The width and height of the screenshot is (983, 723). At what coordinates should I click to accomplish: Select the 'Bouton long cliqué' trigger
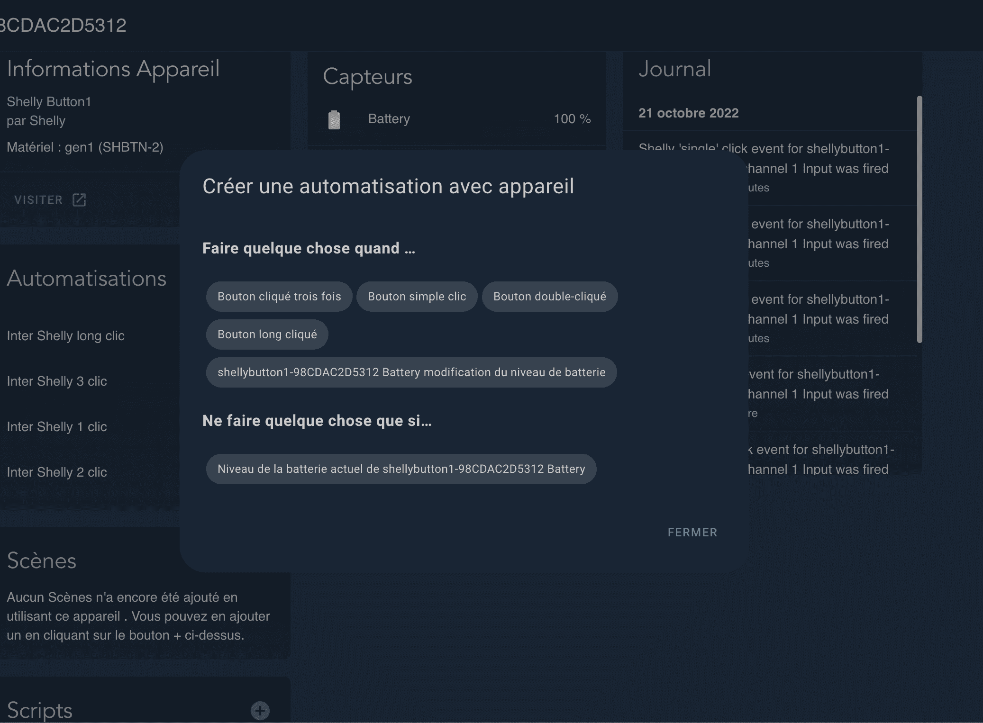[267, 334]
